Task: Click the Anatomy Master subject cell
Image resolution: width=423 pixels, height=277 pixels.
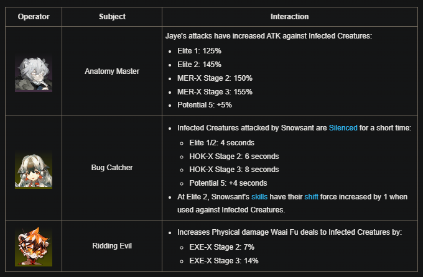Action: pyautogui.click(x=112, y=71)
